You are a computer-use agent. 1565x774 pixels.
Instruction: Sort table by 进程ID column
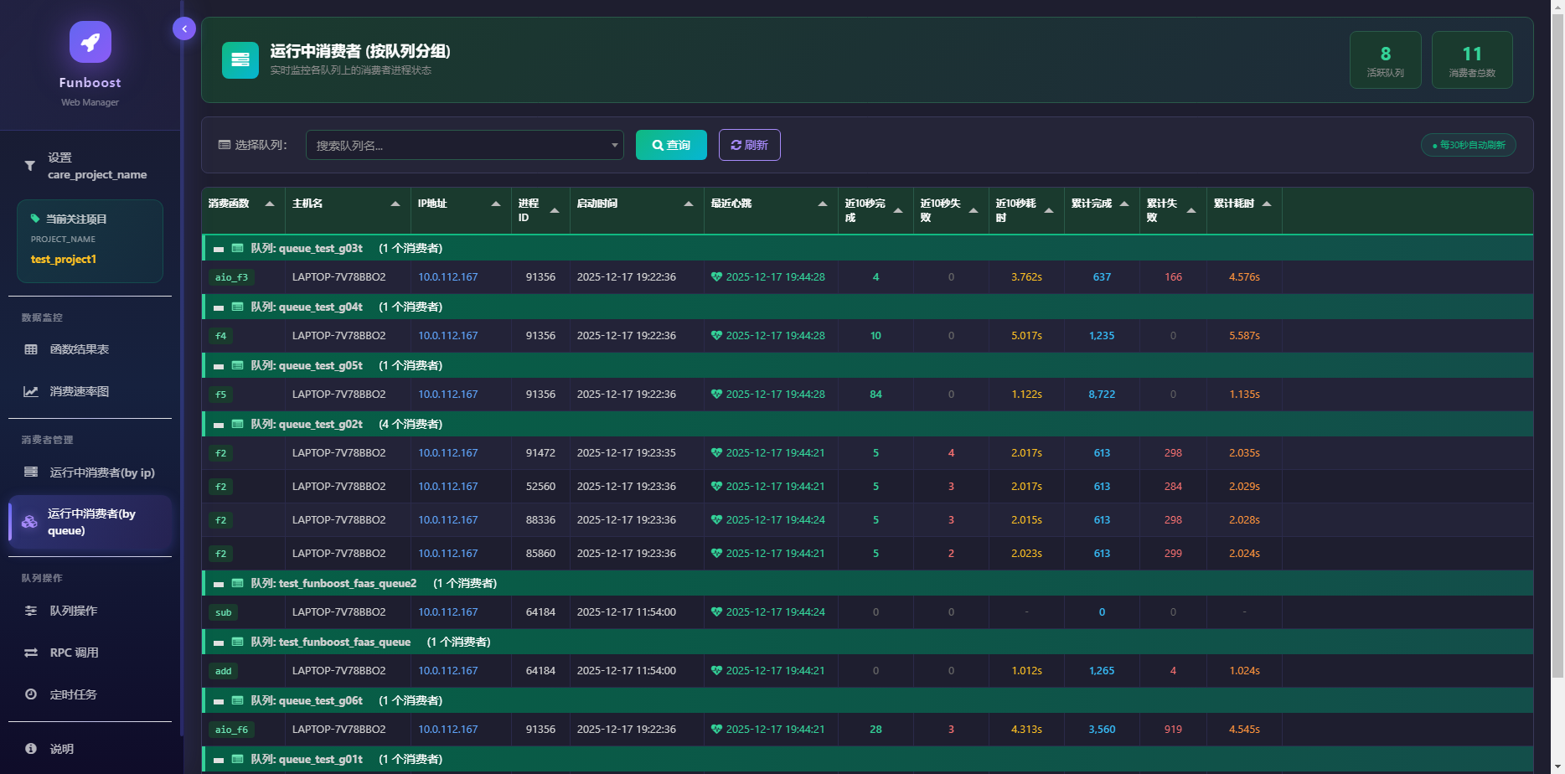(540, 210)
